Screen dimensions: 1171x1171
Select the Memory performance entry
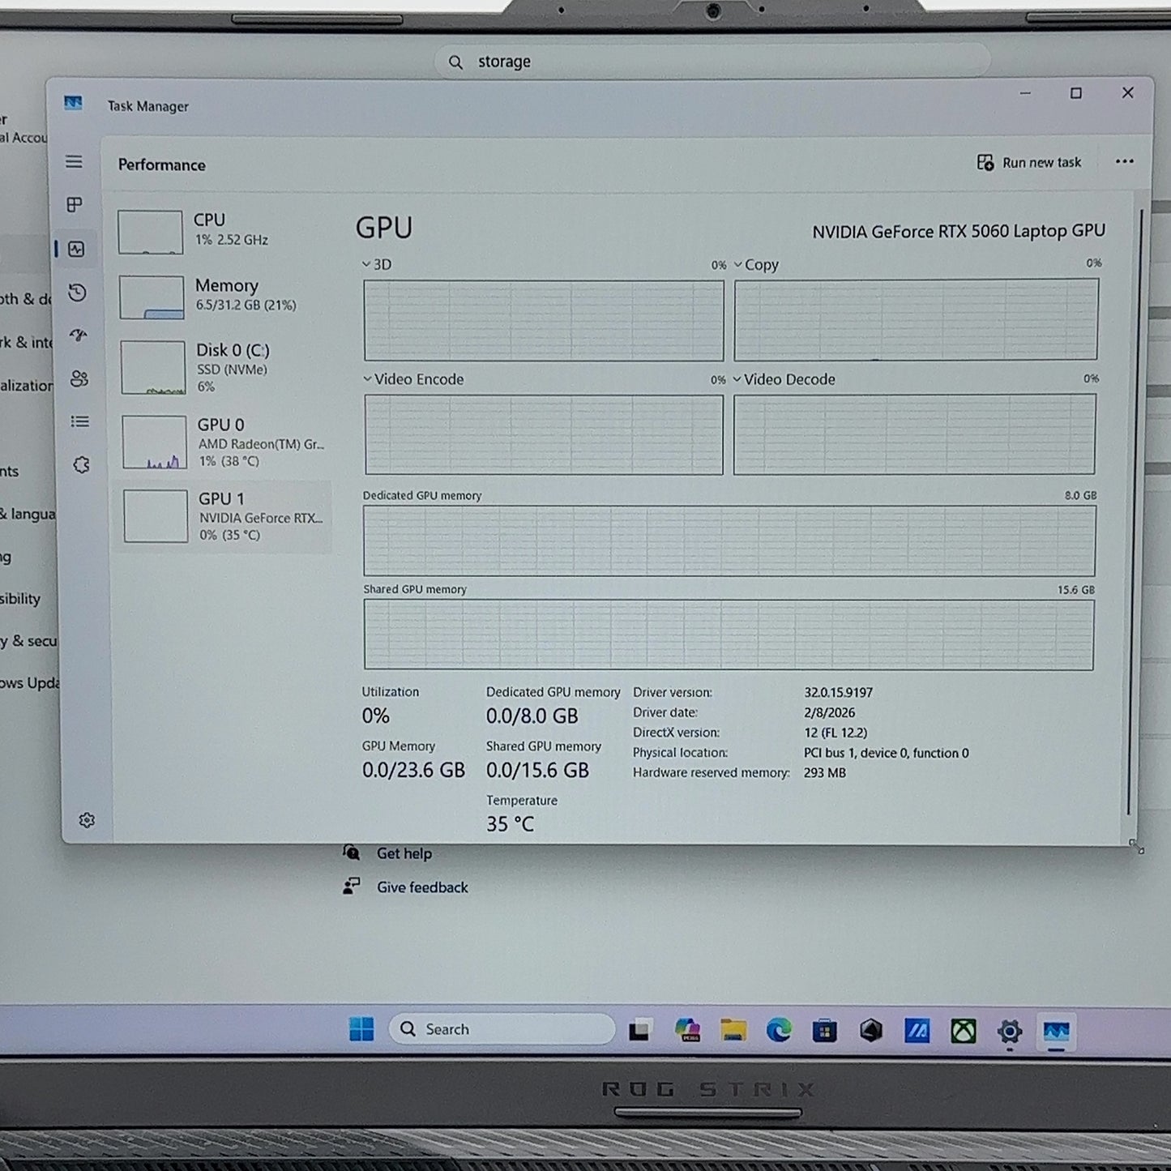222,296
